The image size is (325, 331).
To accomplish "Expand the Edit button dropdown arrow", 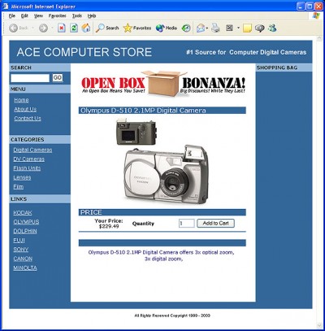I will (x=238, y=28).
